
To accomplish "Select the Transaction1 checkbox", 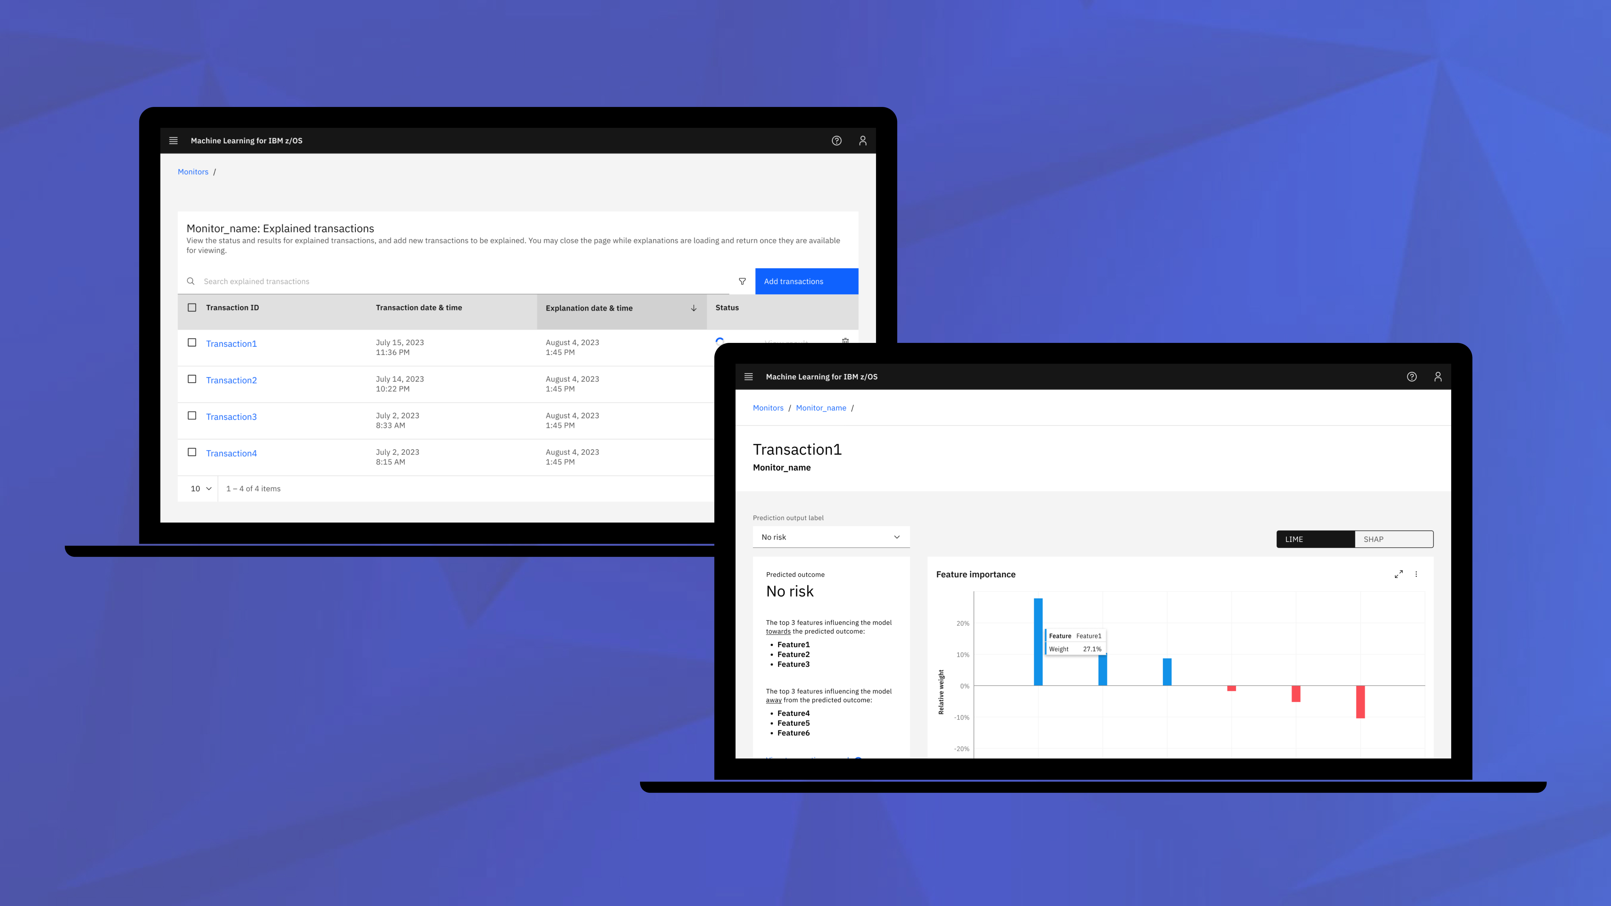I will [191, 343].
